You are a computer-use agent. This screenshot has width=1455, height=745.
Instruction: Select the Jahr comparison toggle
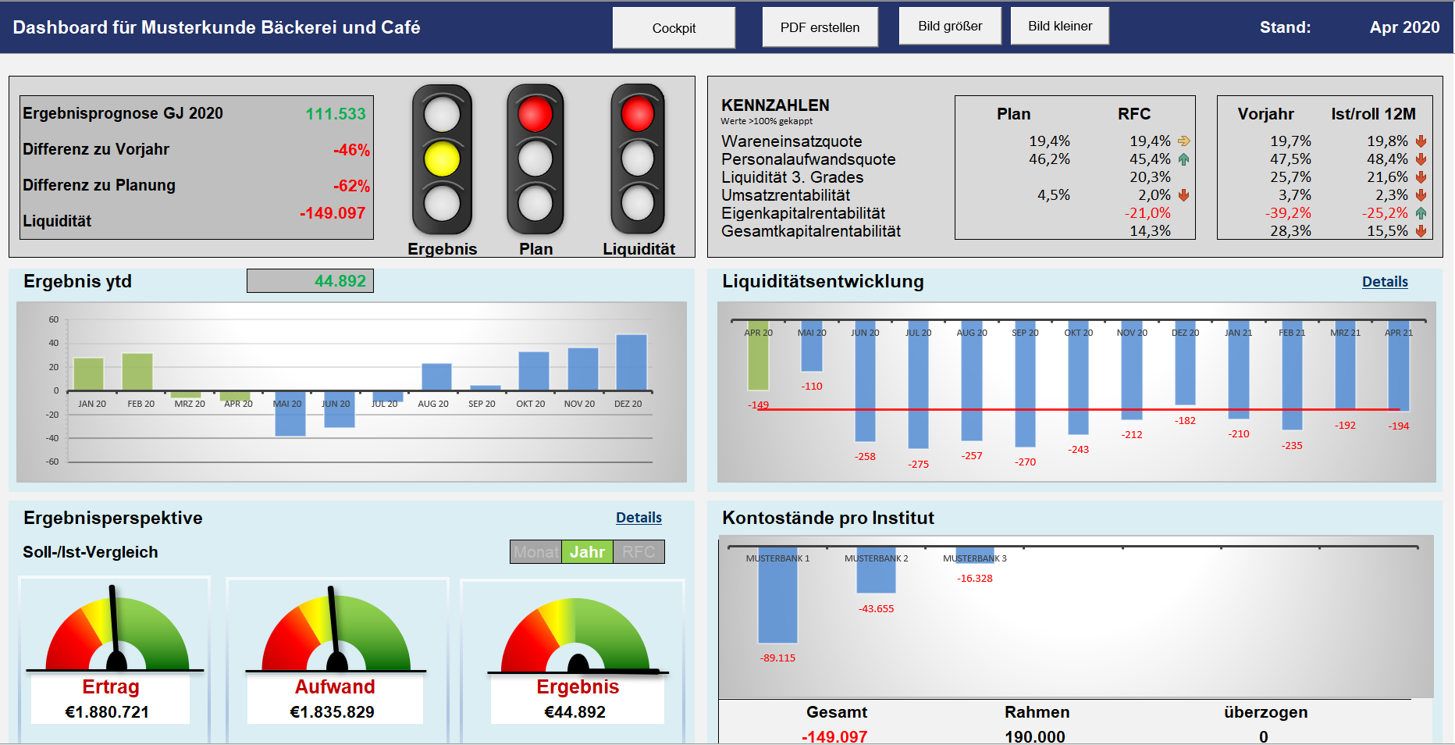click(587, 552)
